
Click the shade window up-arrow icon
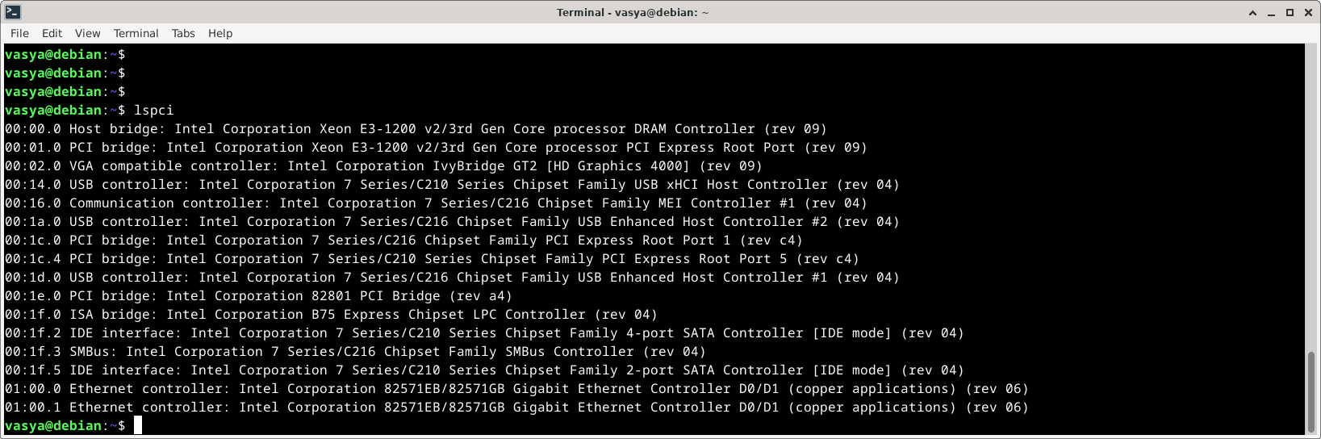click(1252, 12)
